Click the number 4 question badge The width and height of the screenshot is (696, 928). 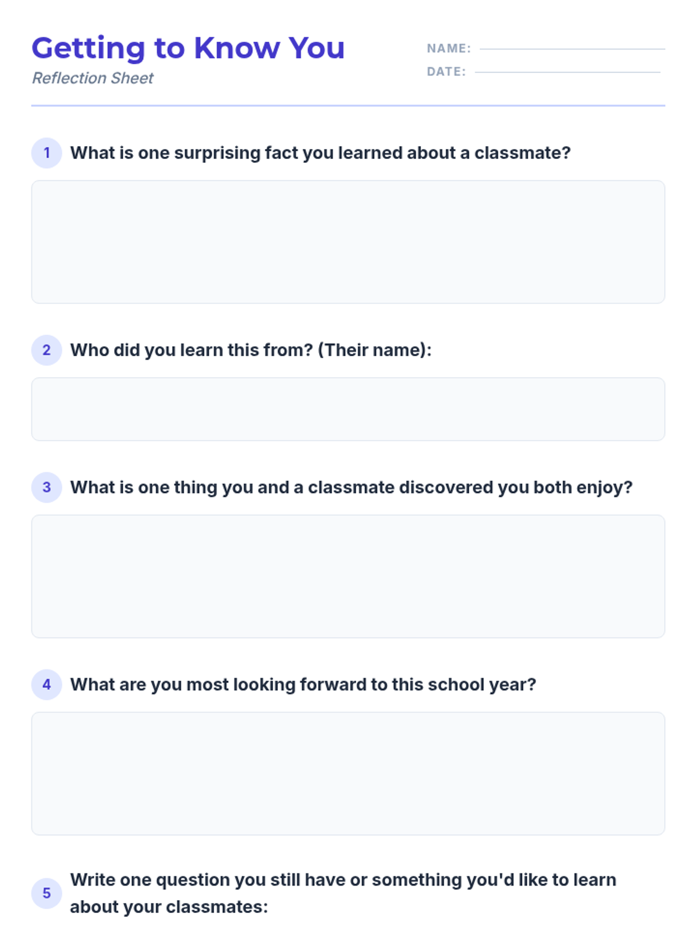pyautogui.click(x=46, y=684)
